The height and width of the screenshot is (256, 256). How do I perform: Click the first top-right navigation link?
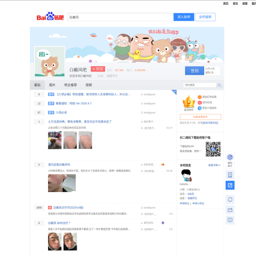(226, 3)
